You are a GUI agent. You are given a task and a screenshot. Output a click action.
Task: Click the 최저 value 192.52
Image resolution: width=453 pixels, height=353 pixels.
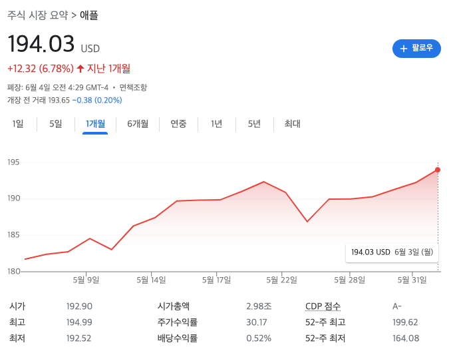click(x=78, y=338)
